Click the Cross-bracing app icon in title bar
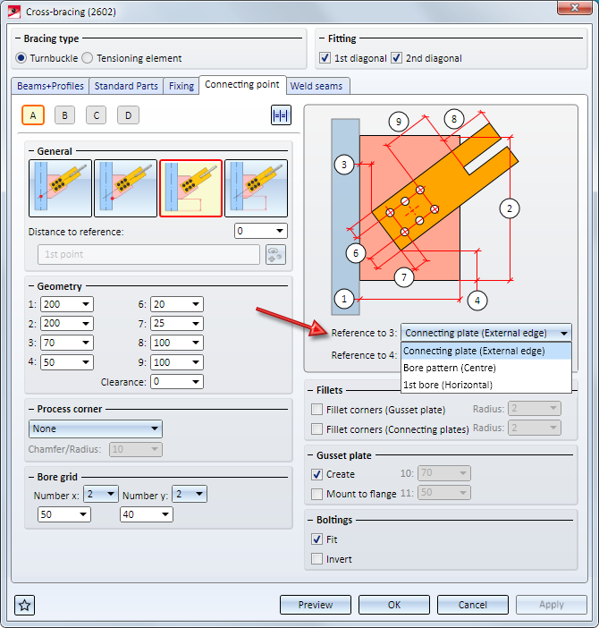 [14, 12]
